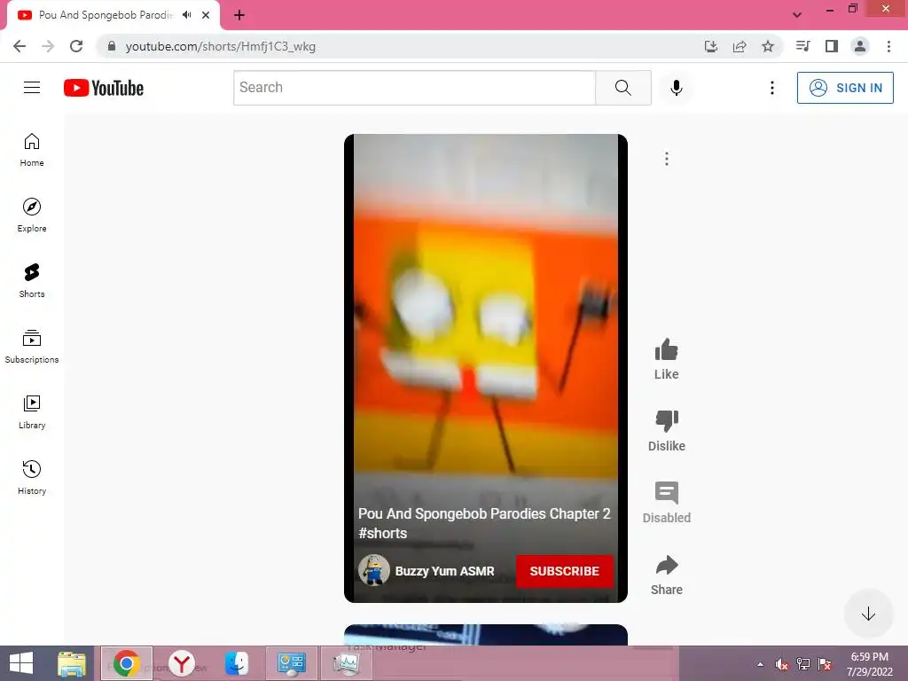The width and height of the screenshot is (908, 681).
Task: Open Buzzy Yum ASMR channel name
Action: [x=445, y=571]
